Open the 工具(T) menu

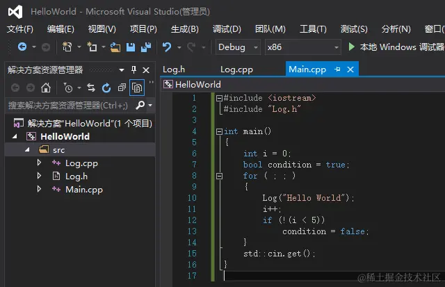pos(313,29)
